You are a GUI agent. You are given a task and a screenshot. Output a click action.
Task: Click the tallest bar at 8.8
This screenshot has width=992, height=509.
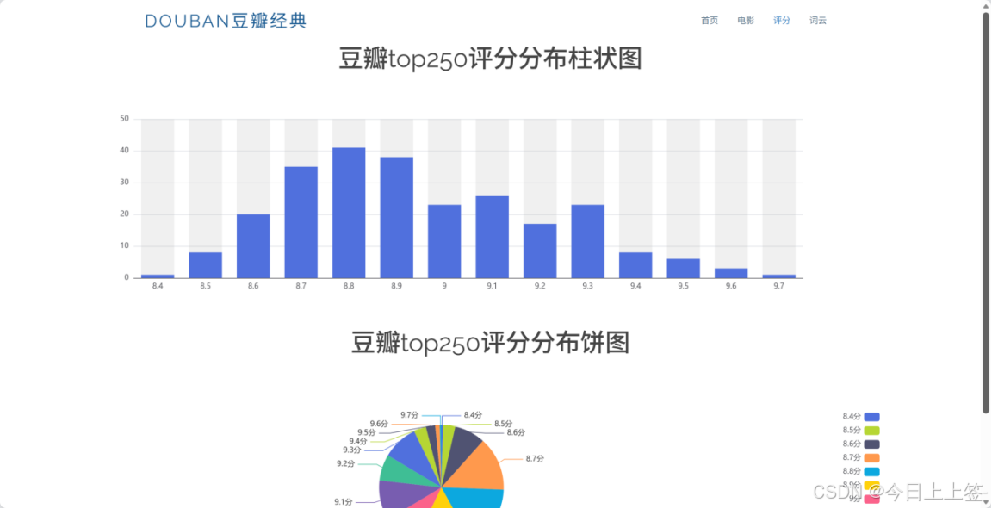pos(349,213)
